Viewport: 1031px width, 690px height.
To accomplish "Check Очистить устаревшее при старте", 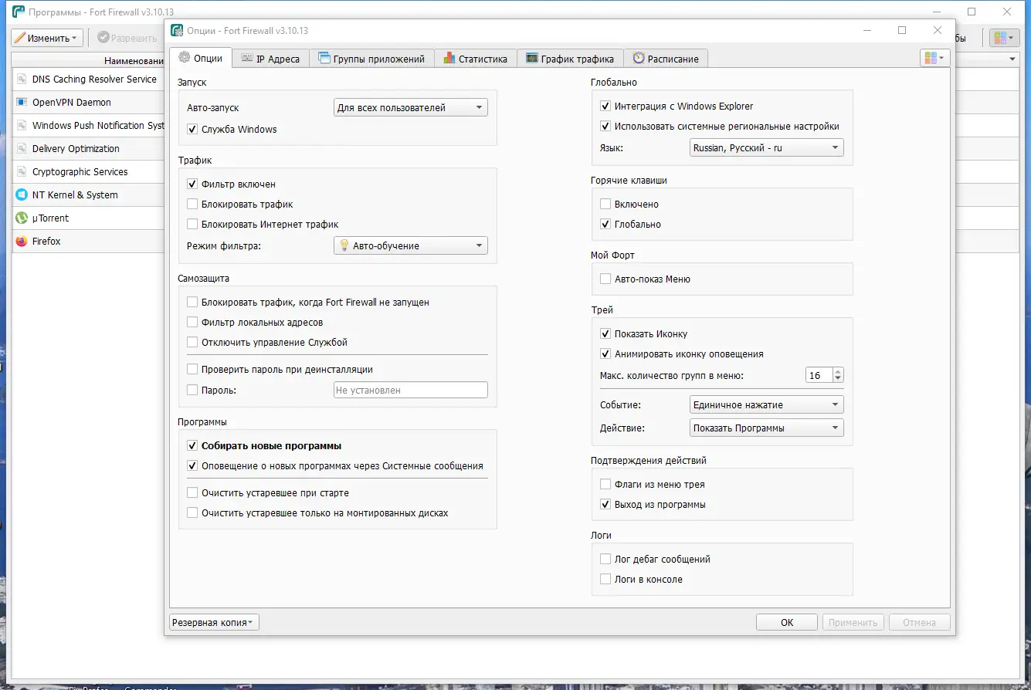I will click(192, 492).
